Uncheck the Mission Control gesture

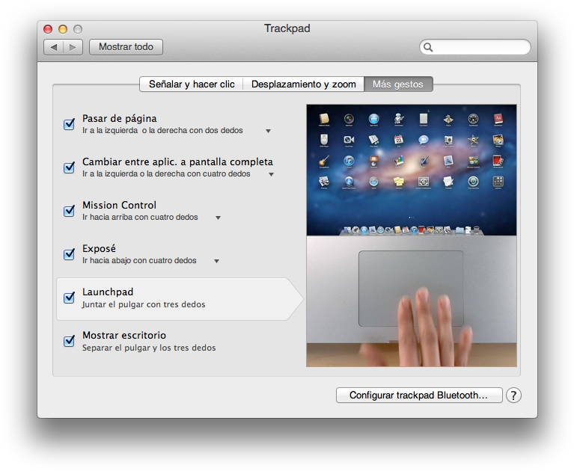point(70,211)
